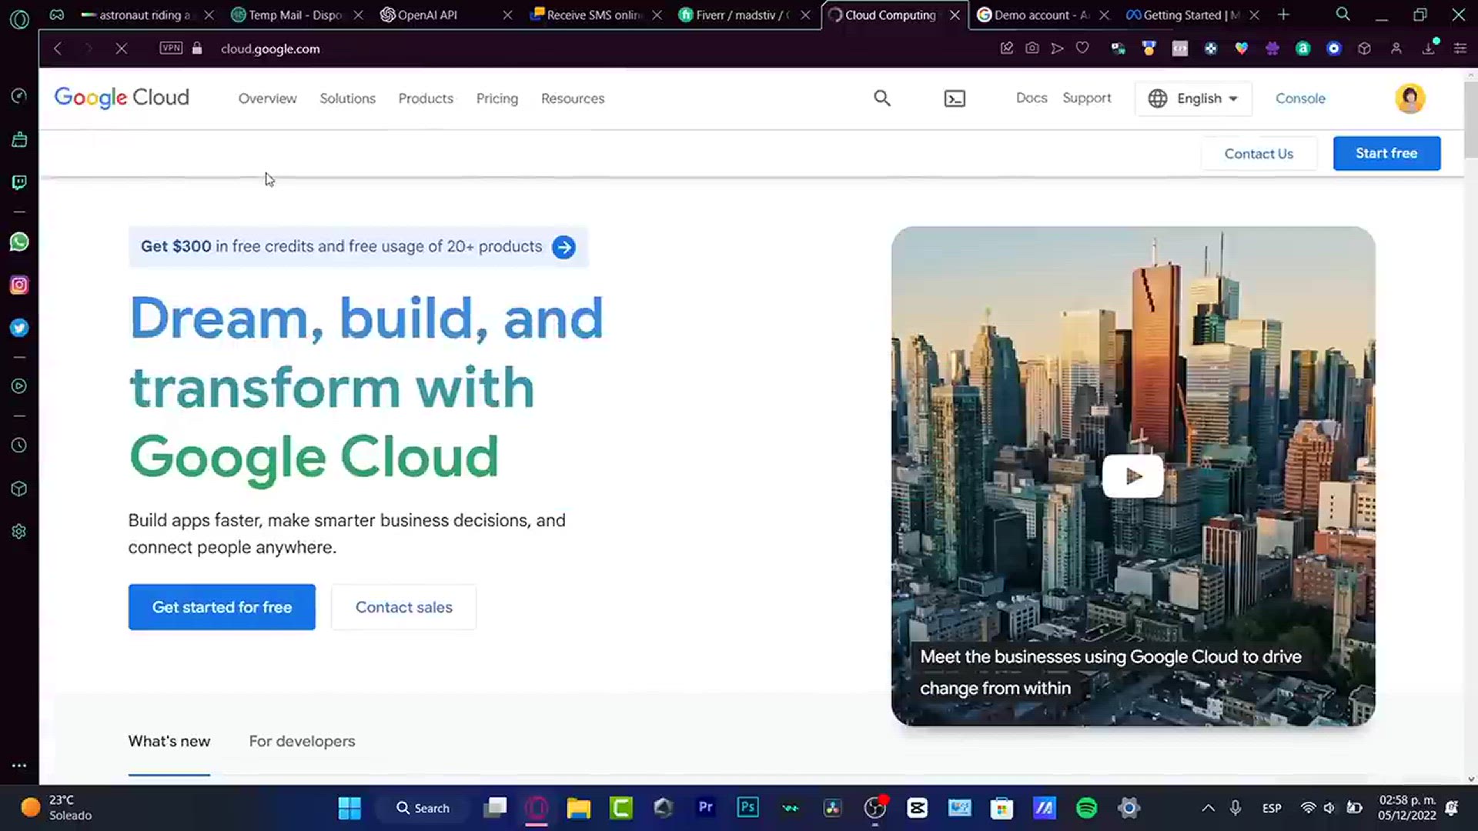Open the Windows Start menu

point(349,808)
